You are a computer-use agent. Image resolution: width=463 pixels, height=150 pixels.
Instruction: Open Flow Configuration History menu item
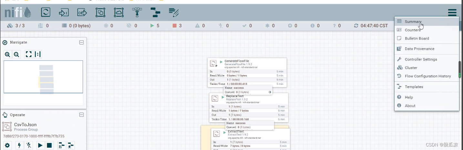coord(427,76)
